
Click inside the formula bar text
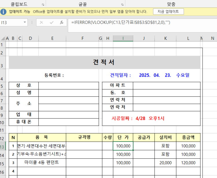click(x=121, y=22)
